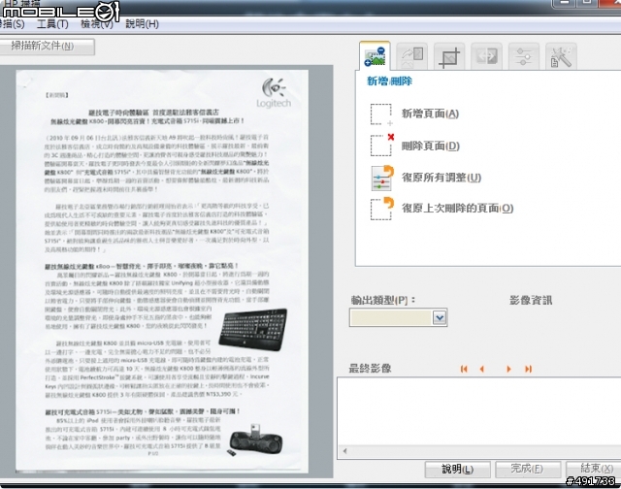621x489 pixels.
Task: Choose 復原所有調整(U)
Action: pos(441,178)
